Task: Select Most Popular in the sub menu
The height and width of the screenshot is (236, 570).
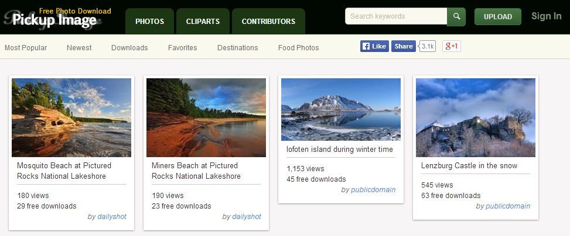Action: click(x=26, y=47)
